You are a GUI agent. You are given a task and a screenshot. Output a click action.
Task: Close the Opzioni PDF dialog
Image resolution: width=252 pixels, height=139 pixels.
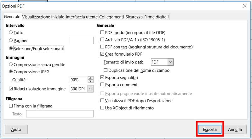point(245,6)
